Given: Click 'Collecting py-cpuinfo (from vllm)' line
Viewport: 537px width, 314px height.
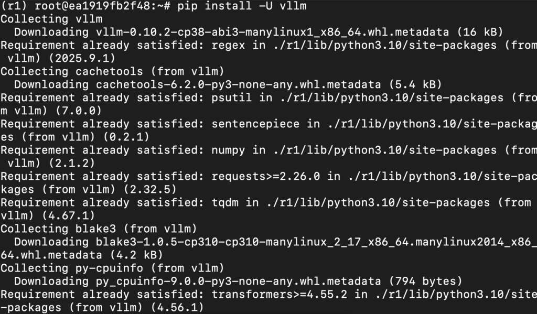Looking at the screenshot, I should click(112, 268).
